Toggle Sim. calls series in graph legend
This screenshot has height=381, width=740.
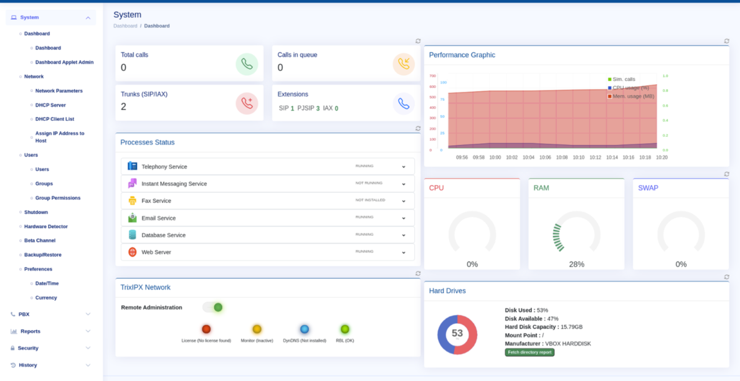623,80
